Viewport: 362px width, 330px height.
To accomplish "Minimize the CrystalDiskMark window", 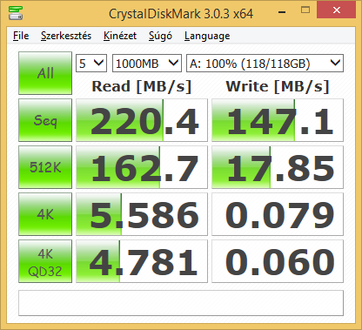I will [282, 11].
